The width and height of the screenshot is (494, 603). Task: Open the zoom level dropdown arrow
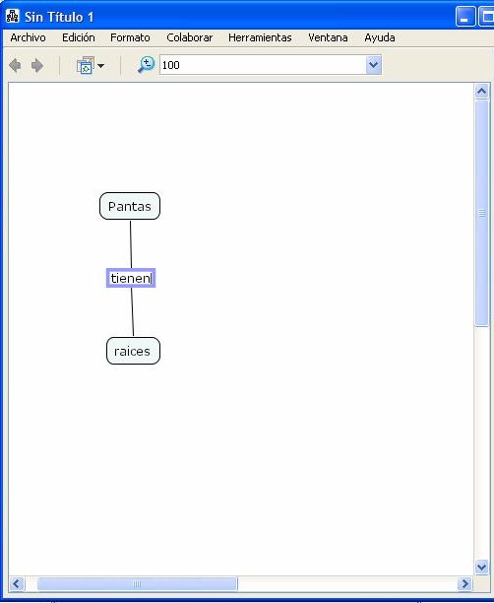(373, 65)
